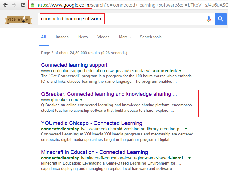Reload the page with refresh icon
The height and width of the screenshot is (178, 228).
23,5
